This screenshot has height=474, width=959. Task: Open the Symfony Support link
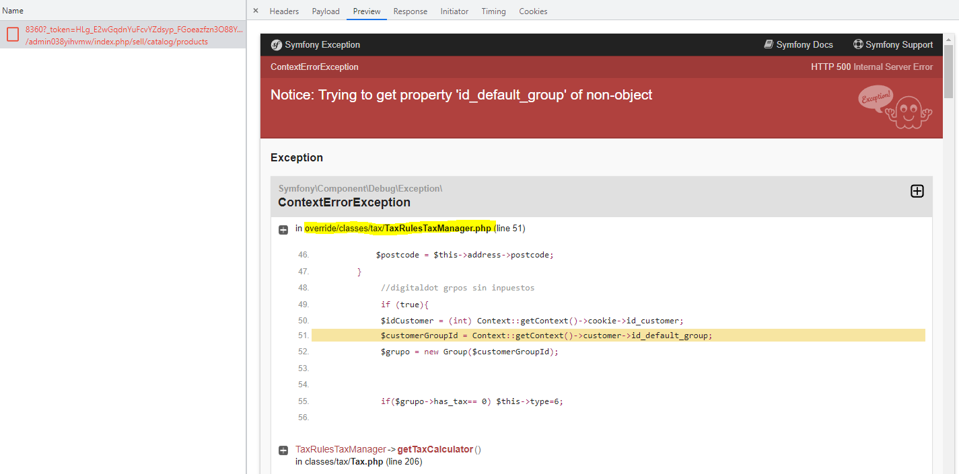[898, 45]
